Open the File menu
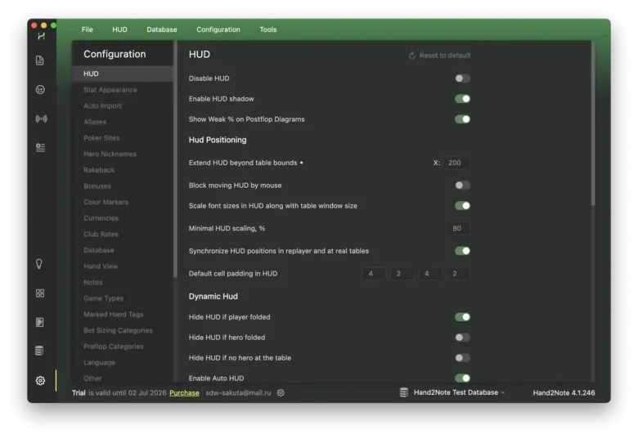The height and width of the screenshot is (439, 638). [x=87, y=29]
